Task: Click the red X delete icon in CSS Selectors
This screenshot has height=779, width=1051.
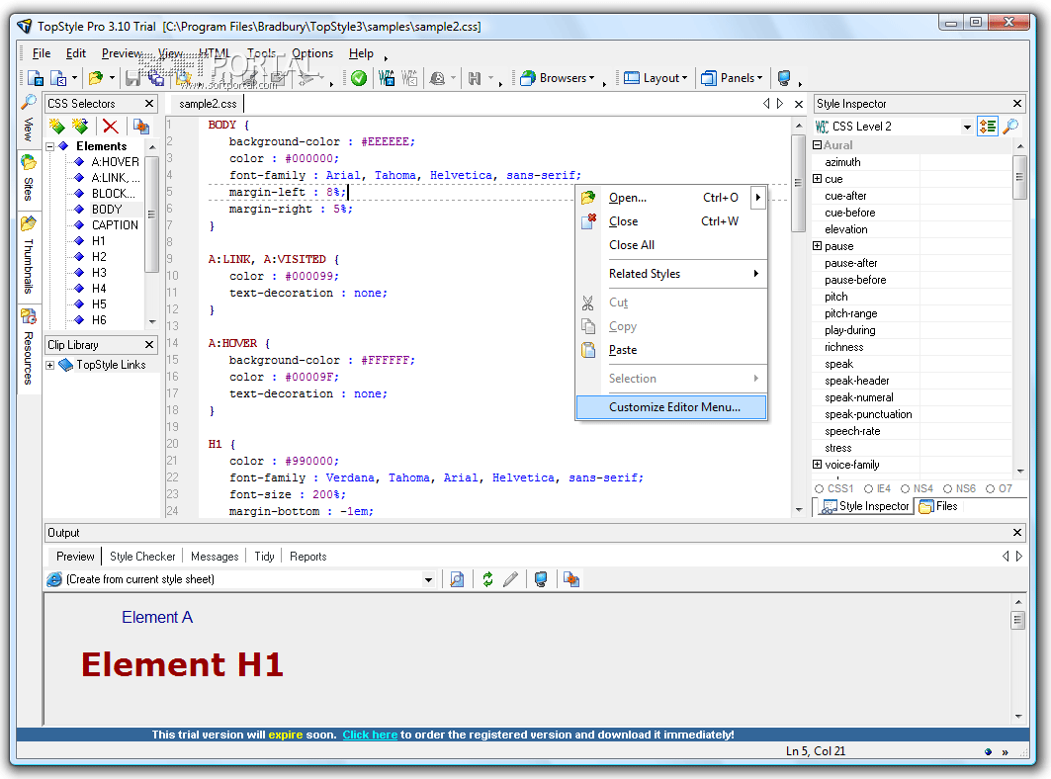Action: tap(111, 126)
